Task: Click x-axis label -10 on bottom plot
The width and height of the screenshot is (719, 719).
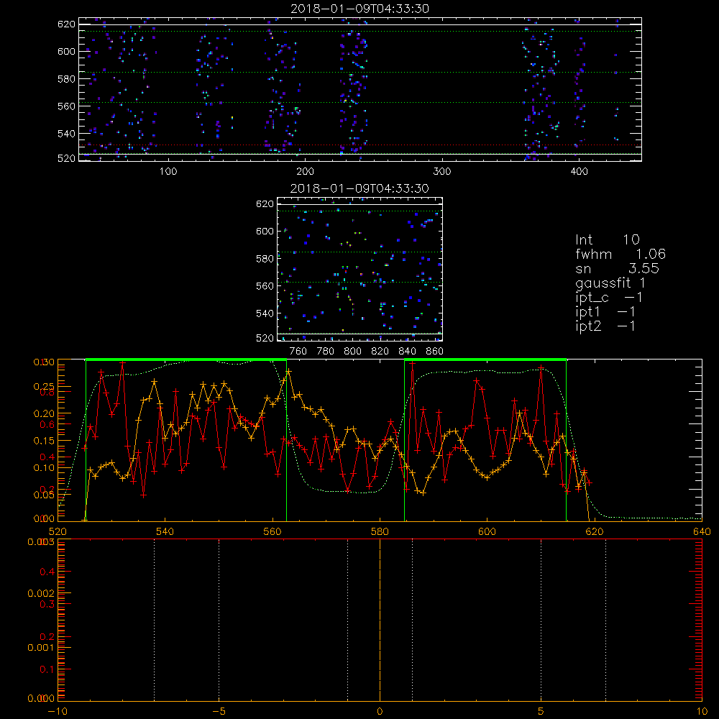Action: click(x=58, y=711)
